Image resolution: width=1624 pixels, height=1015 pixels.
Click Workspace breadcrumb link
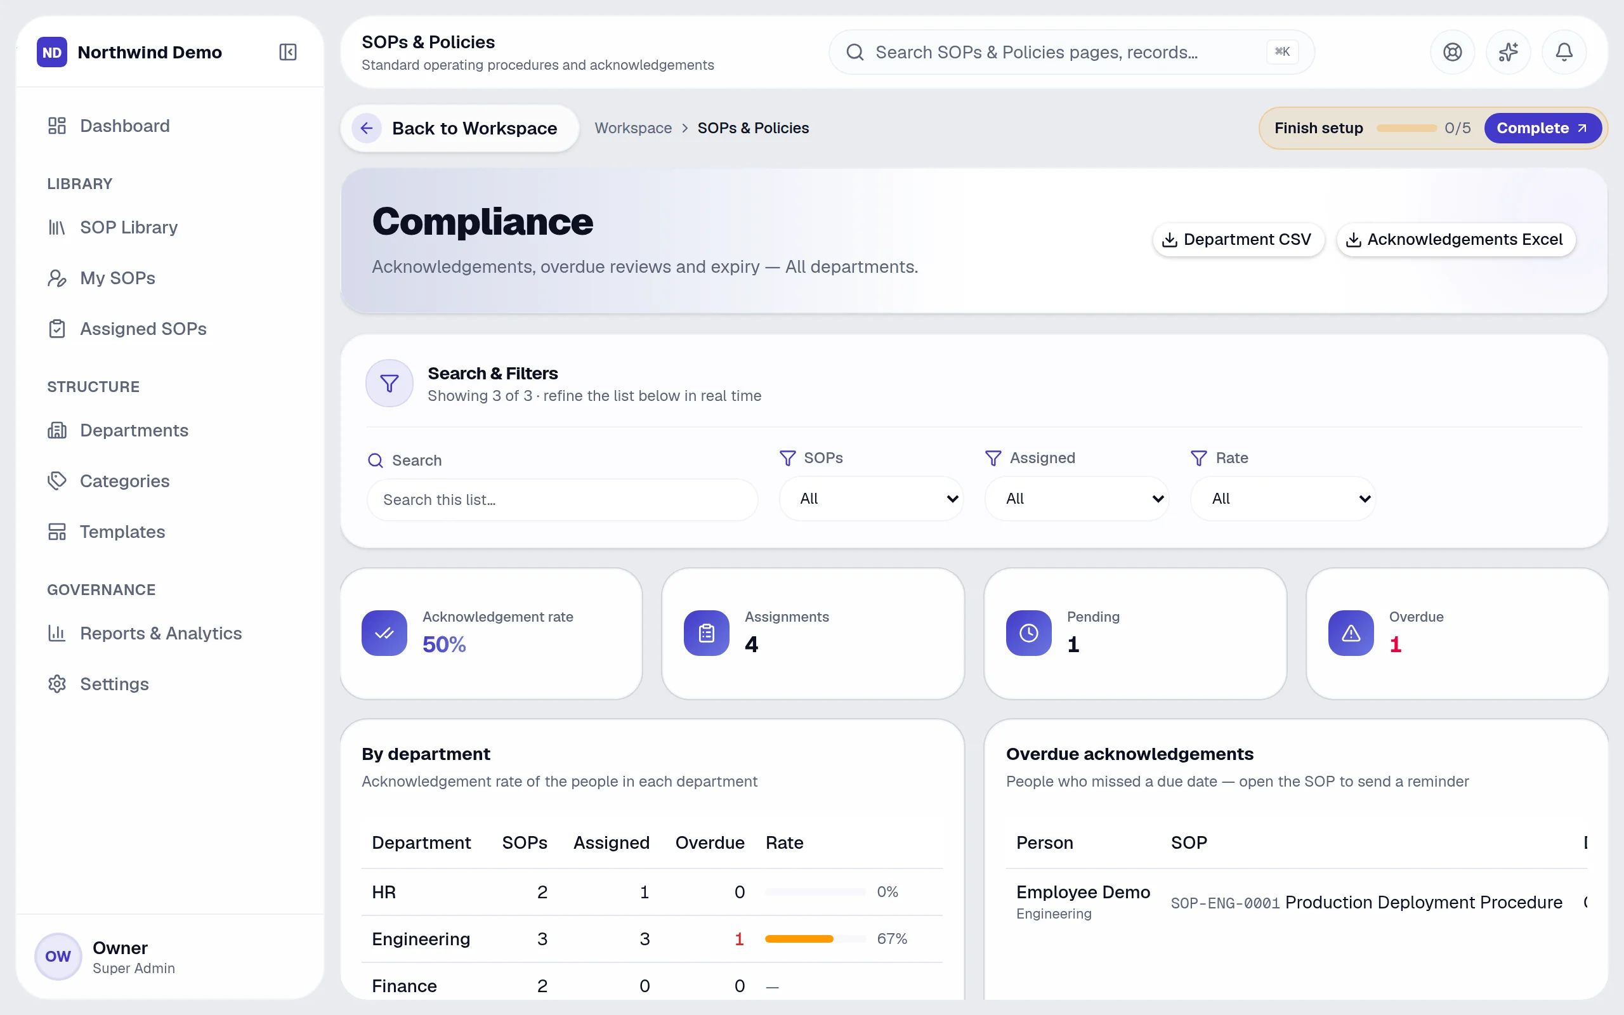pyautogui.click(x=633, y=128)
